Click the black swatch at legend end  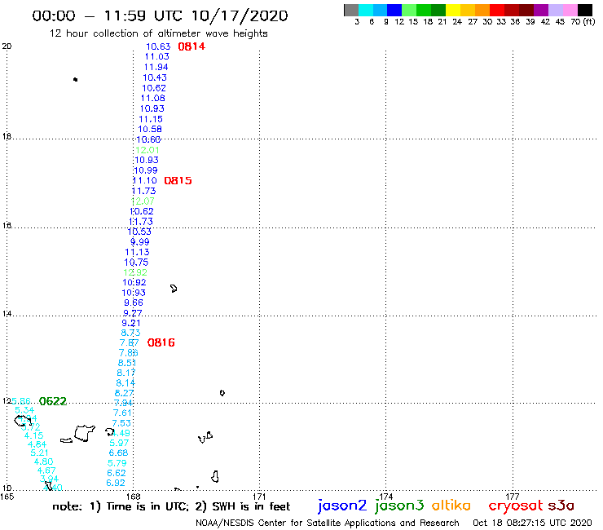coord(584,10)
